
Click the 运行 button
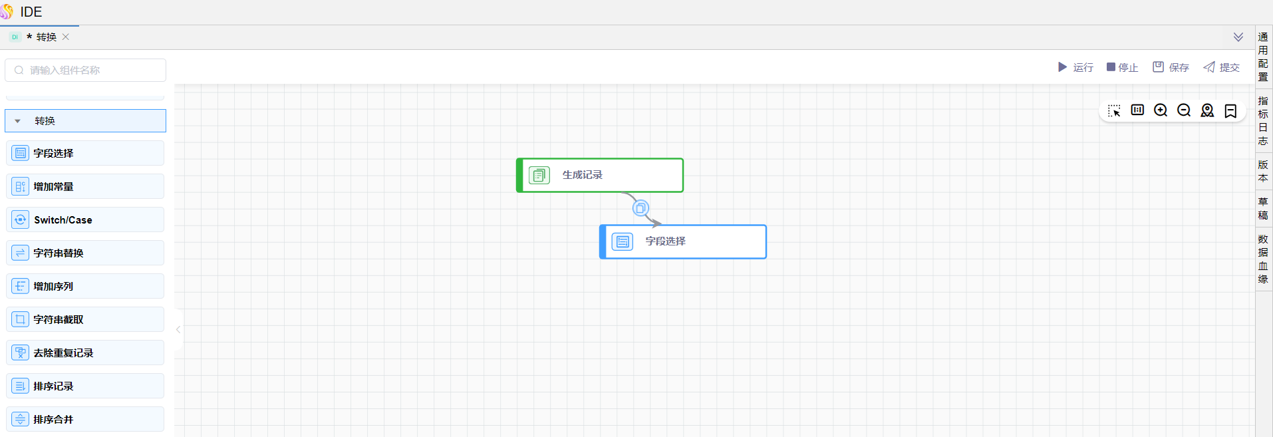[x=1075, y=67]
